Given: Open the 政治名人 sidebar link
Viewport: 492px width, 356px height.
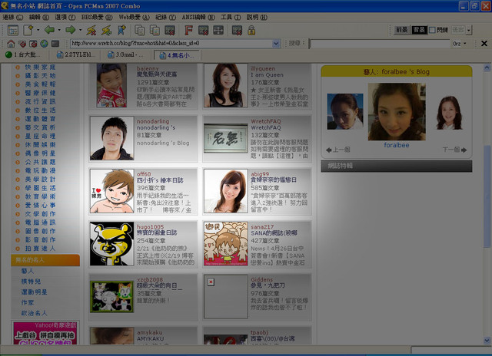Looking at the screenshot, I should pos(34,313).
